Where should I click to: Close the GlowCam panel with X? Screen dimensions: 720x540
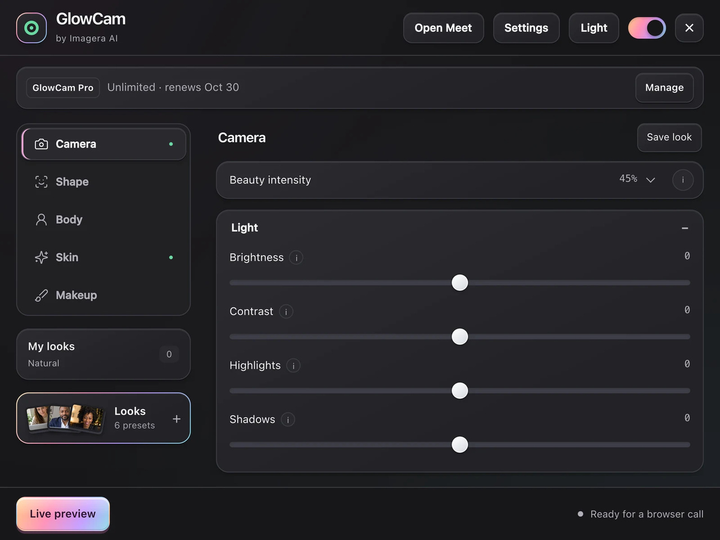coord(689,28)
